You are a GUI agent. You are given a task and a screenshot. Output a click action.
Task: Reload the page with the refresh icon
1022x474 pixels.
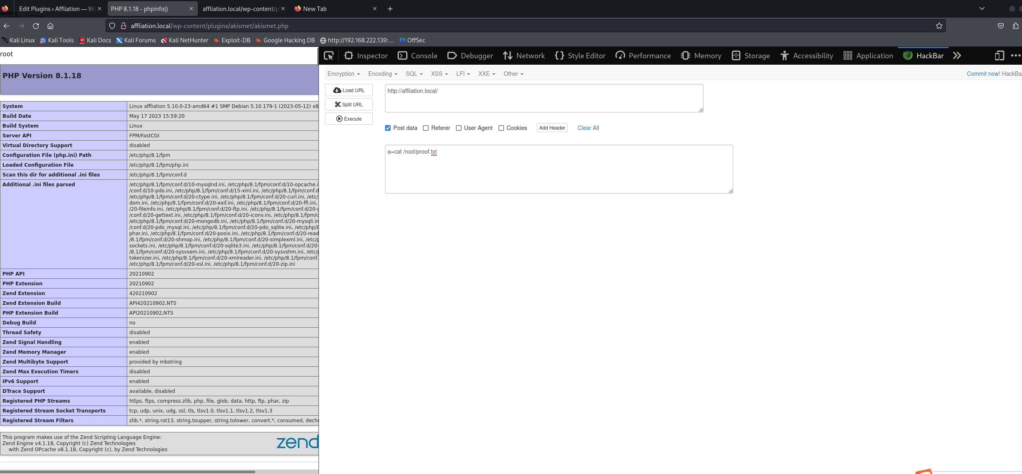pyautogui.click(x=36, y=26)
